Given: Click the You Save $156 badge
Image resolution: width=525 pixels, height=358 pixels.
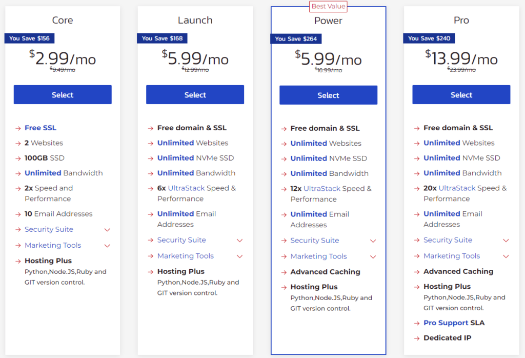Looking at the screenshot, I should [x=29, y=38].
